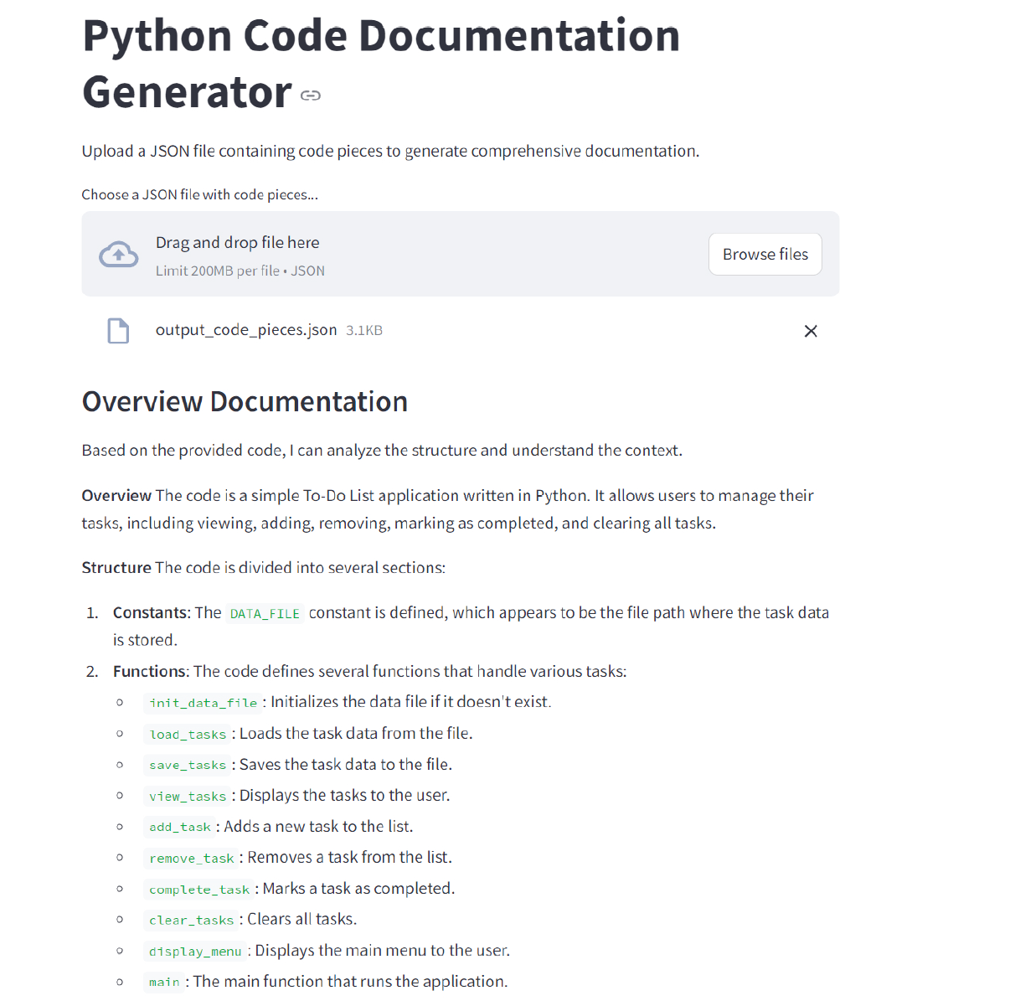Remove the uploaded output_code_pieces.json file
This screenshot has width=1015, height=1001.
click(811, 331)
